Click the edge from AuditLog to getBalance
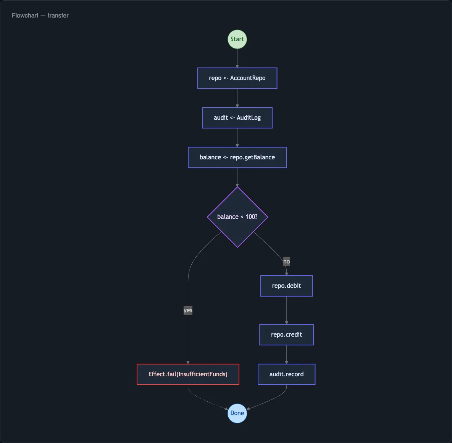The image size is (452, 443). 237,137
